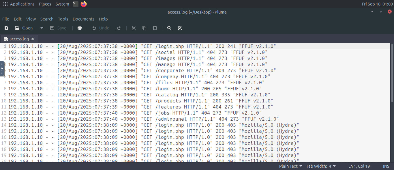Screen dimensions: 394x170
Task: Open the Documents menu
Action: (x=83, y=19)
